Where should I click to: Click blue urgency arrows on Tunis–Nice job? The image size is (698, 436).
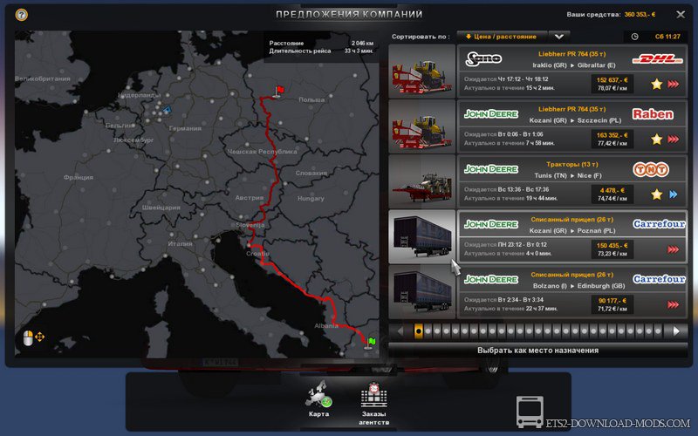pos(674,194)
